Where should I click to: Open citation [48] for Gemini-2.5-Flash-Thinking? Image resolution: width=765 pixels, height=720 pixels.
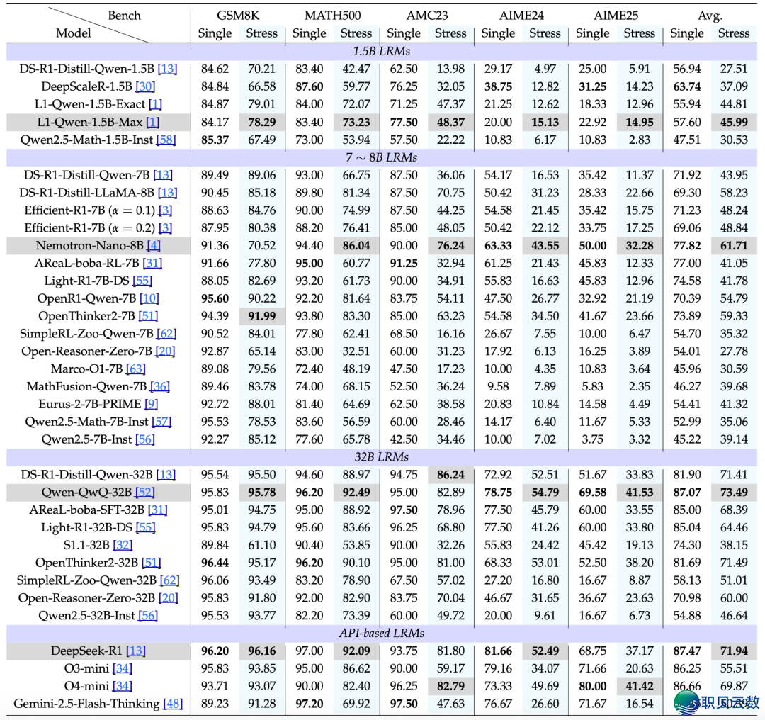point(173,704)
